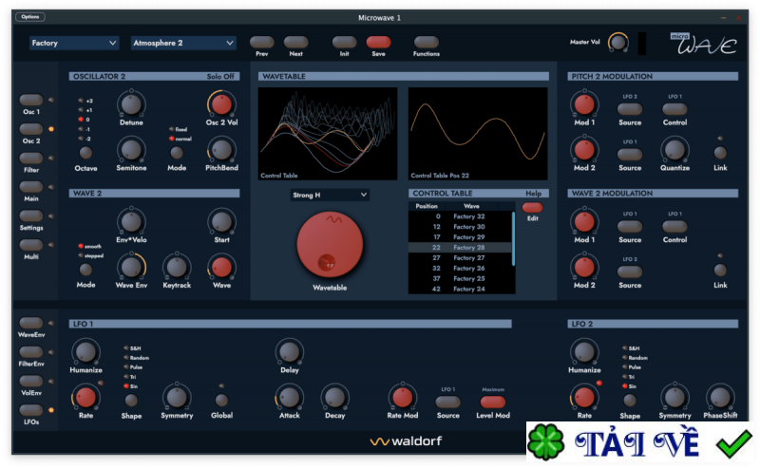Switch to the Filter page
The height and width of the screenshot is (468, 760).
(31, 158)
